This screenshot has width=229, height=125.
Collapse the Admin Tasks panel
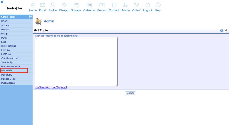pos(31,17)
